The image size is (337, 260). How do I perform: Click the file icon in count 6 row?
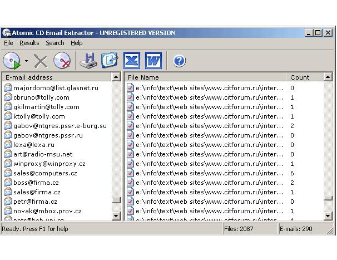click(x=130, y=173)
